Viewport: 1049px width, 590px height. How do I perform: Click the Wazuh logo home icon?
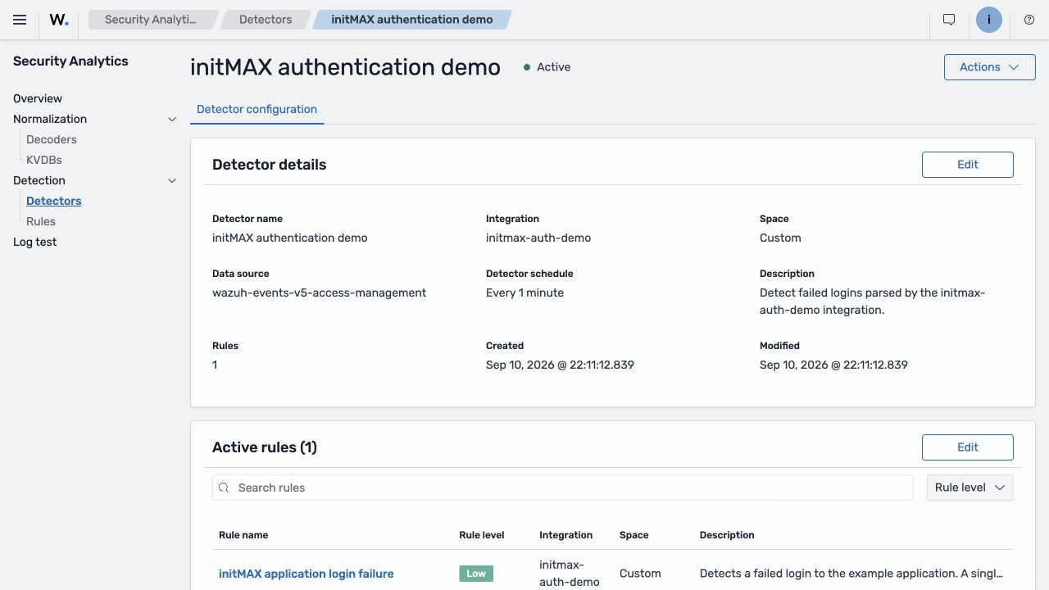[59, 20]
